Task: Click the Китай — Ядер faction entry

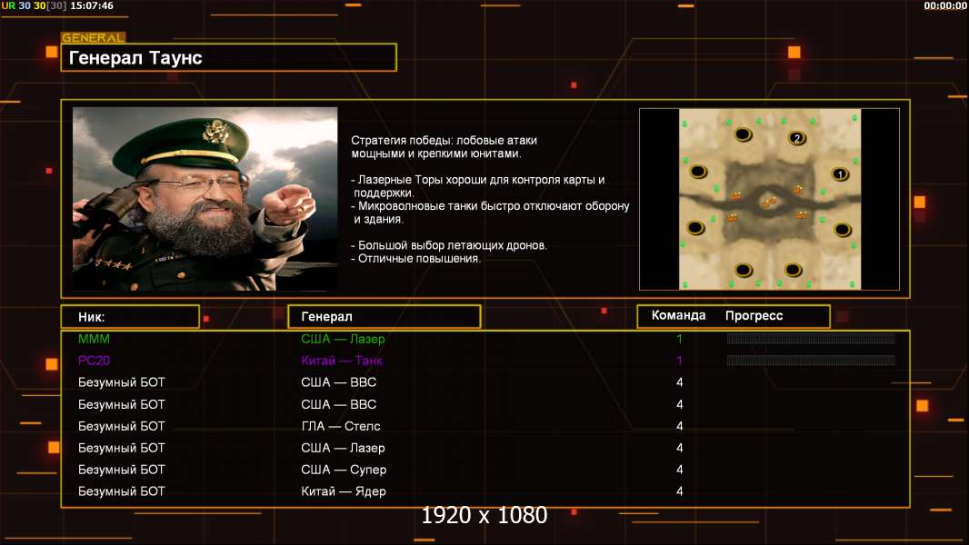Action: [x=344, y=491]
